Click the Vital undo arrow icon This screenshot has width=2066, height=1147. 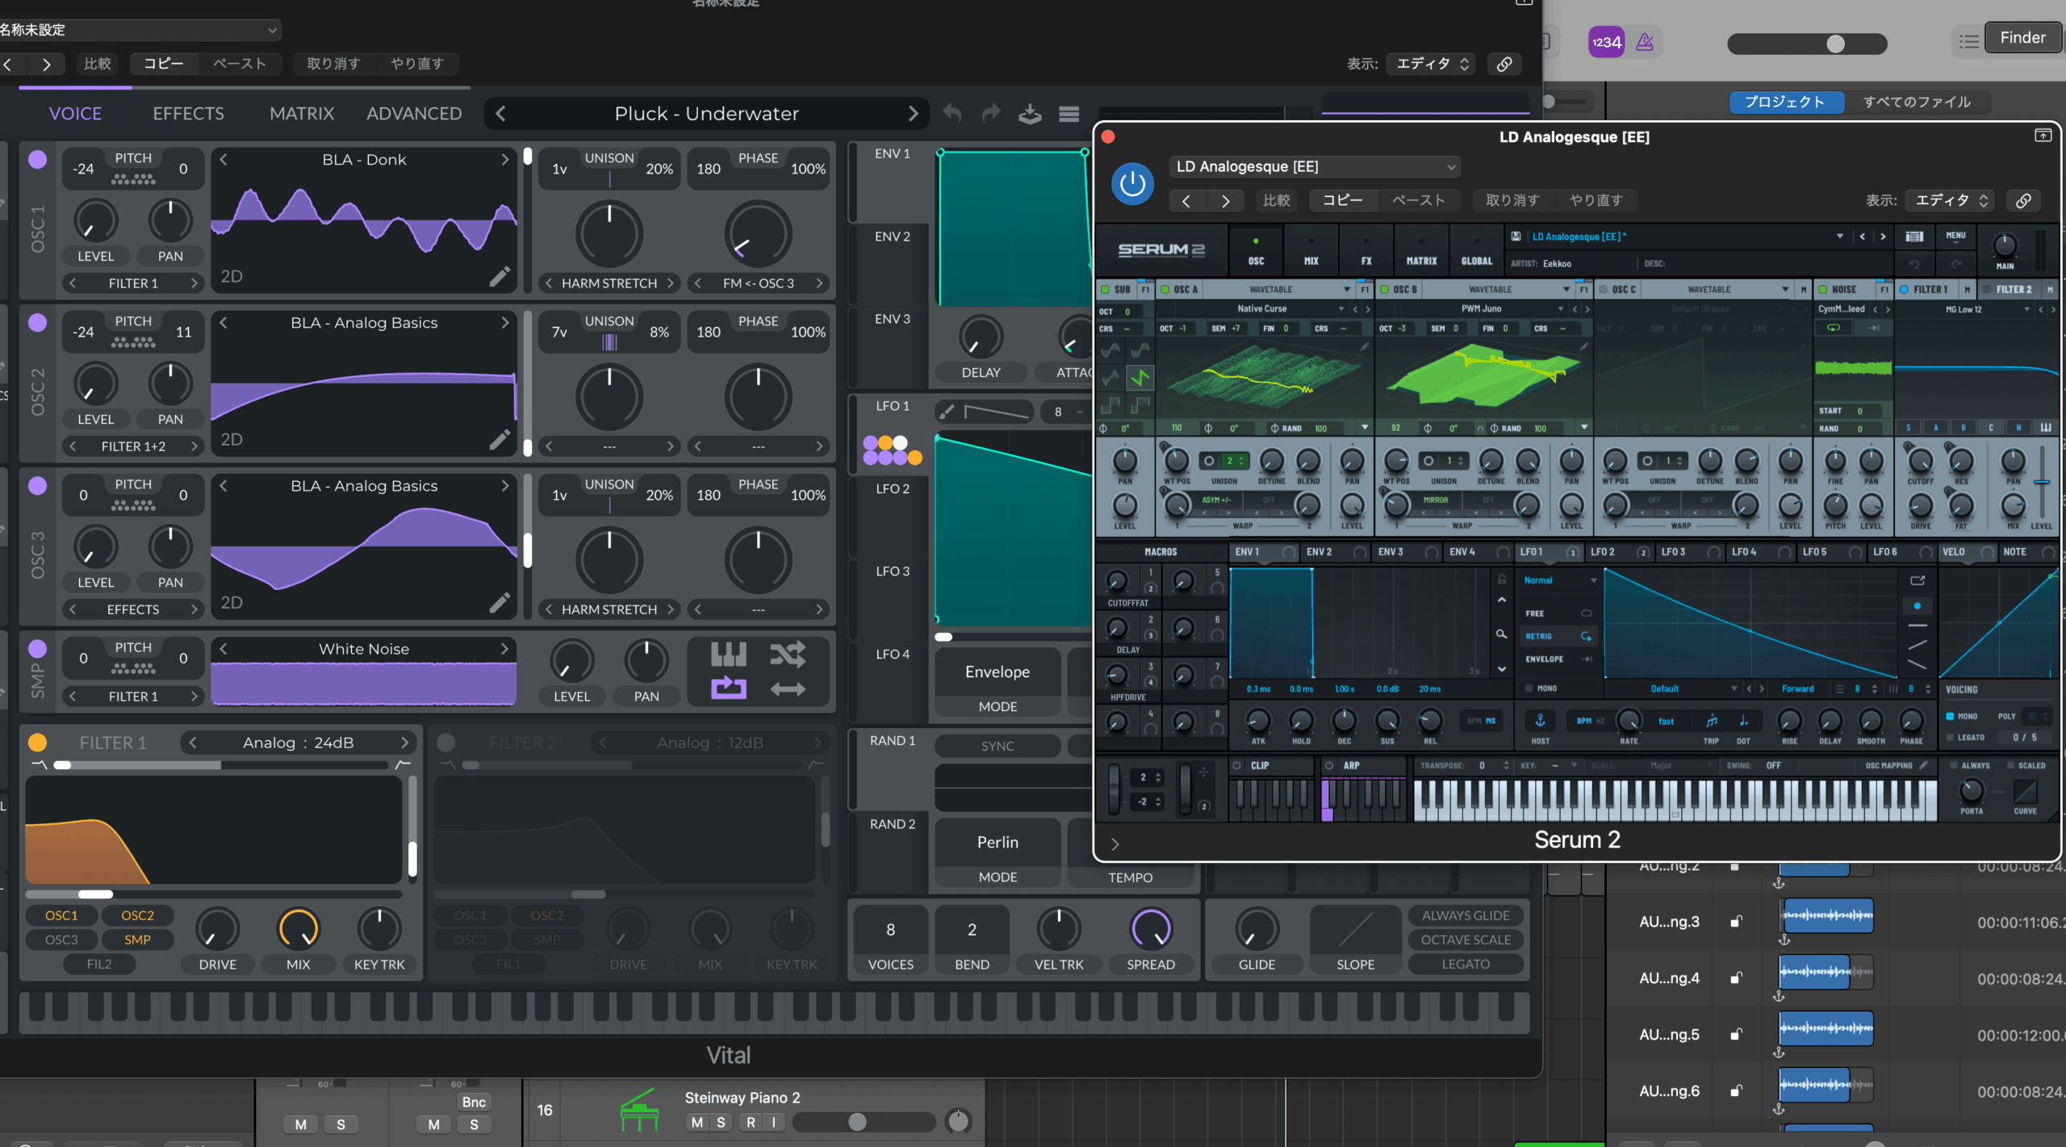tap(952, 114)
